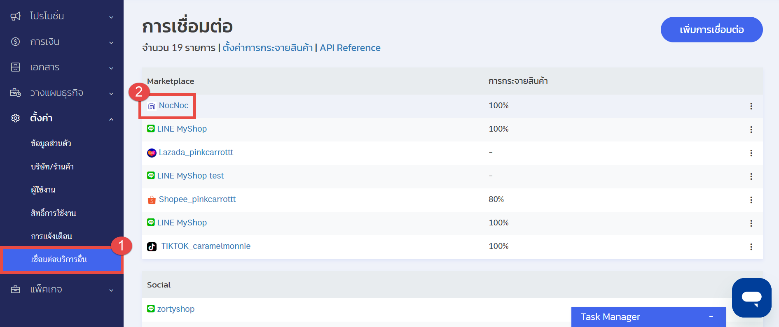Click the Task Manager bar
Screen dimensions: 779x327
648,317
